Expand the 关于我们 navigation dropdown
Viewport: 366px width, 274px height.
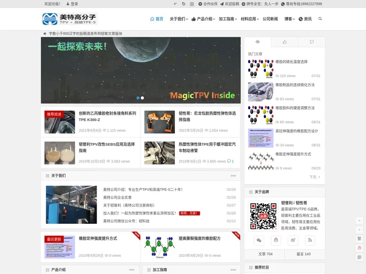point(178,19)
